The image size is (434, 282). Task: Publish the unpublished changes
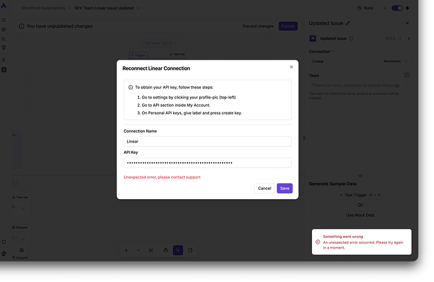point(288,26)
